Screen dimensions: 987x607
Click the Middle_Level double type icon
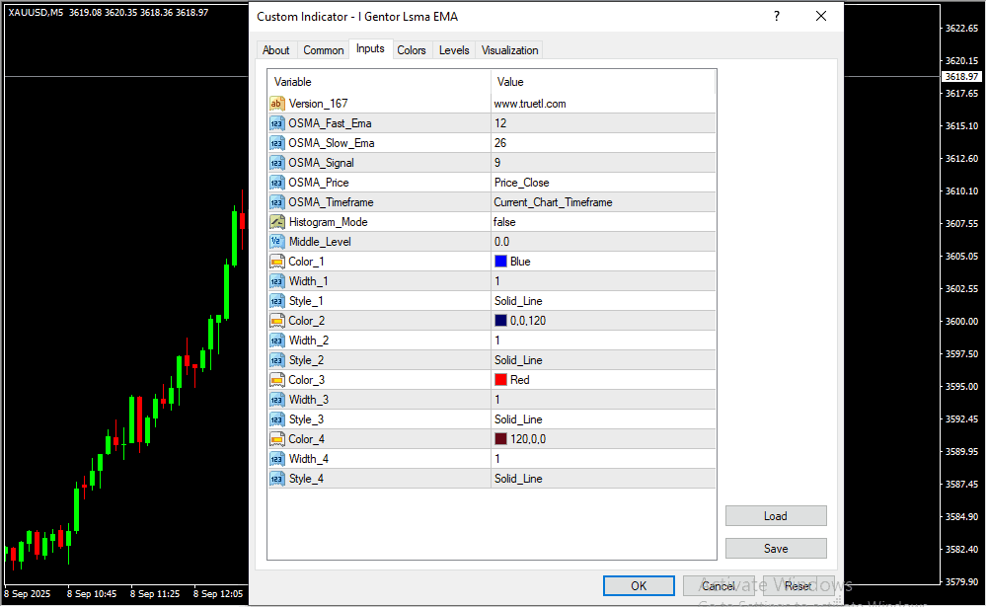point(277,242)
